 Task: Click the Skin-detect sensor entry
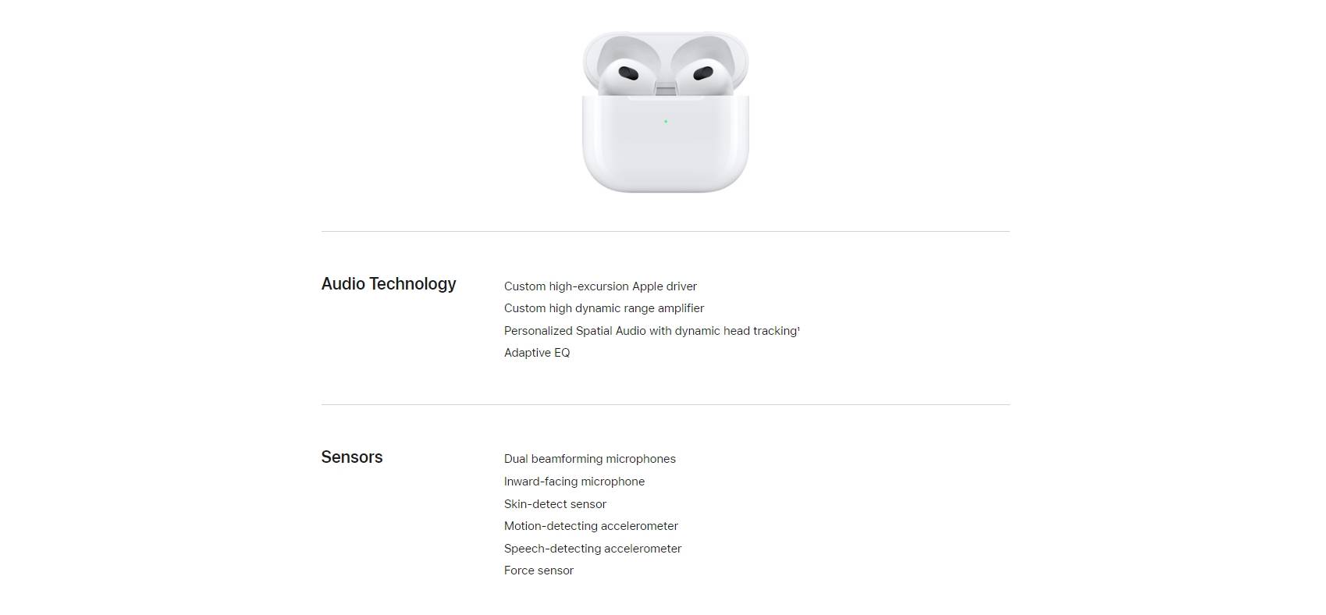pos(555,504)
